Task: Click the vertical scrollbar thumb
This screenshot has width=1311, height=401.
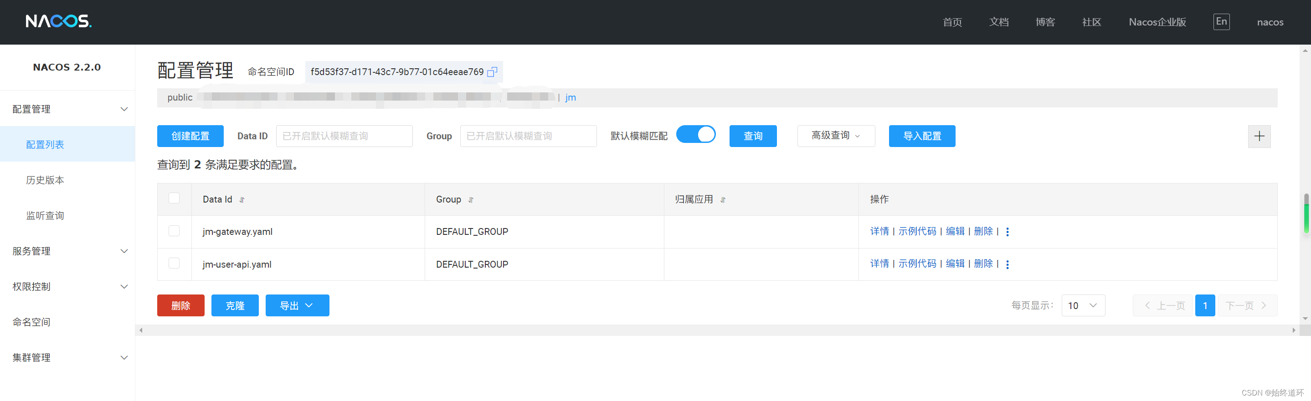Action: coord(1306,213)
